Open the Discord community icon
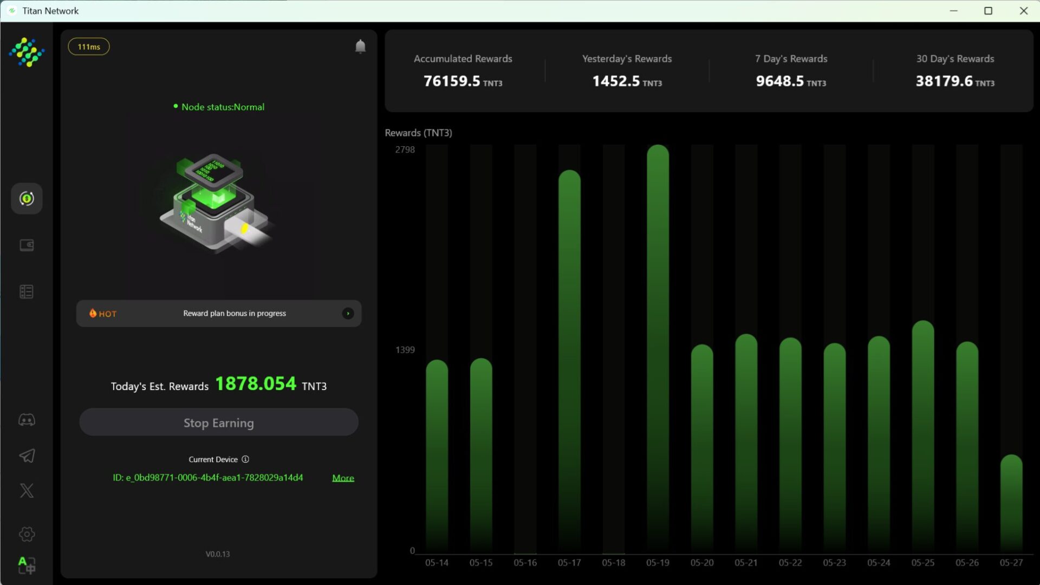The height and width of the screenshot is (585, 1040). pyautogui.click(x=27, y=420)
